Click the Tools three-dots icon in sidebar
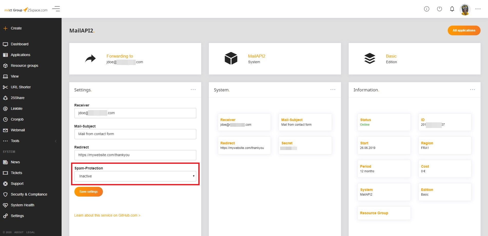The height and width of the screenshot is (236, 488). point(5,141)
